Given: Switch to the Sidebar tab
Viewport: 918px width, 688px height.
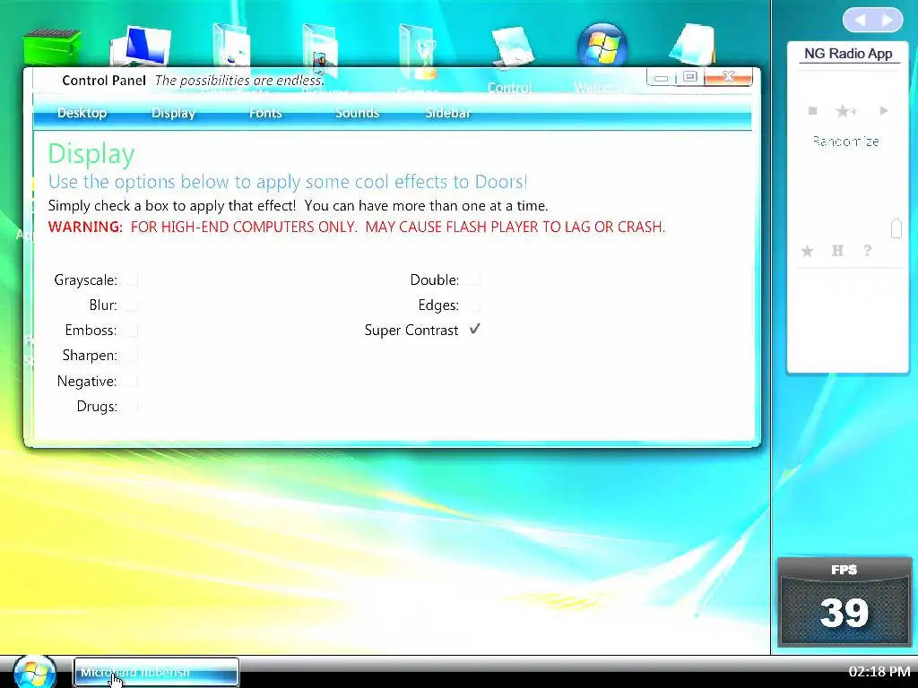Looking at the screenshot, I should point(448,113).
